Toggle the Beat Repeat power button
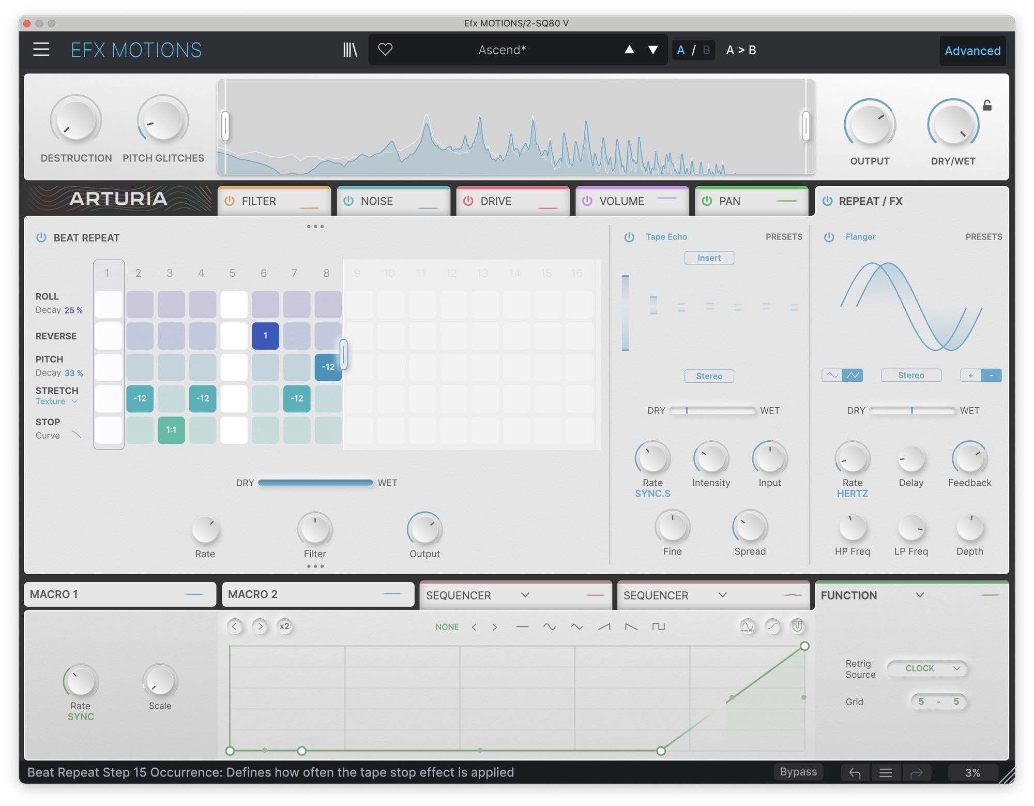 pyautogui.click(x=41, y=237)
